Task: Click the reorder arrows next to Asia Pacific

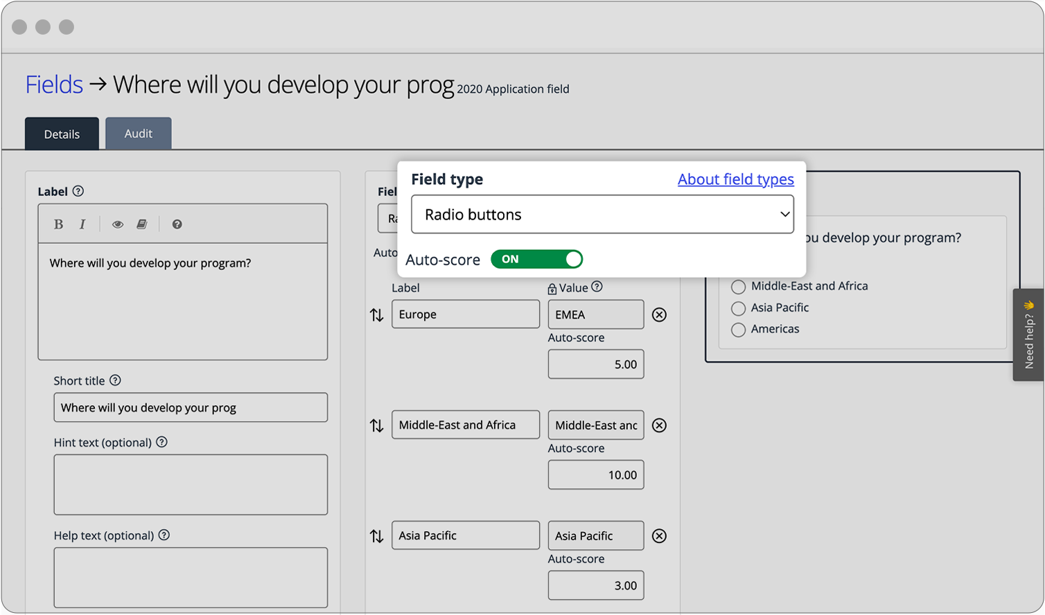Action: (377, 535)
